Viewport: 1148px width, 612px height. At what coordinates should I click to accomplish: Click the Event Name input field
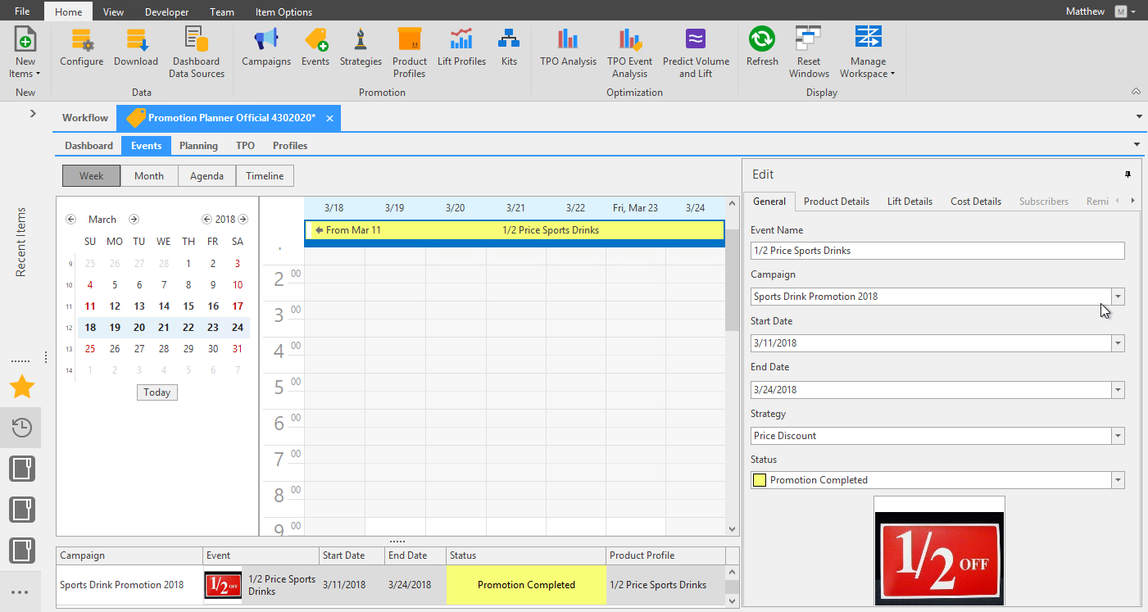click(x=937, y=251)
